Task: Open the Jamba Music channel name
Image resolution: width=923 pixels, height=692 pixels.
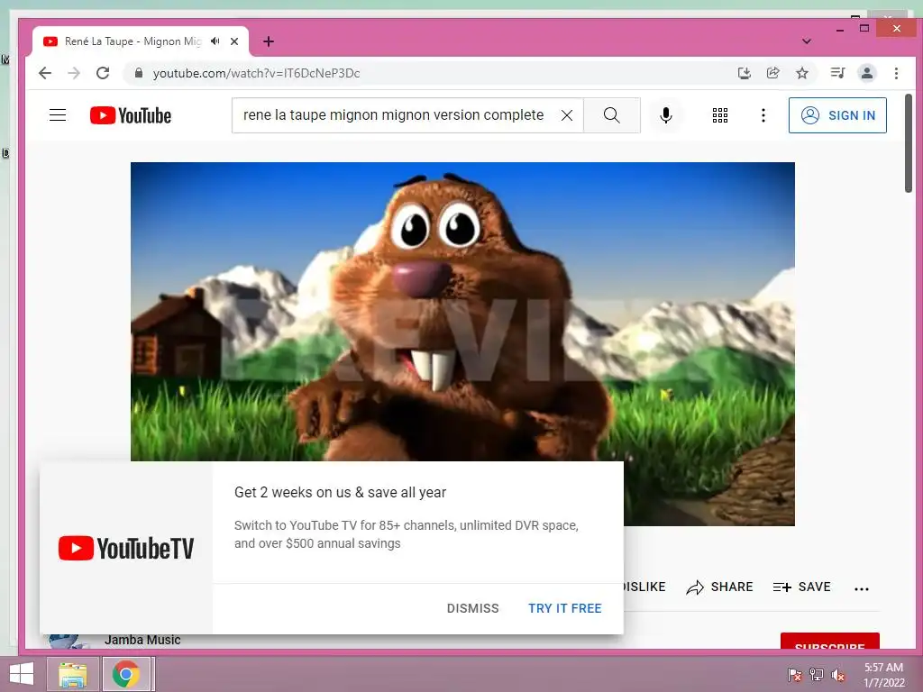Action: pos(142,641)
